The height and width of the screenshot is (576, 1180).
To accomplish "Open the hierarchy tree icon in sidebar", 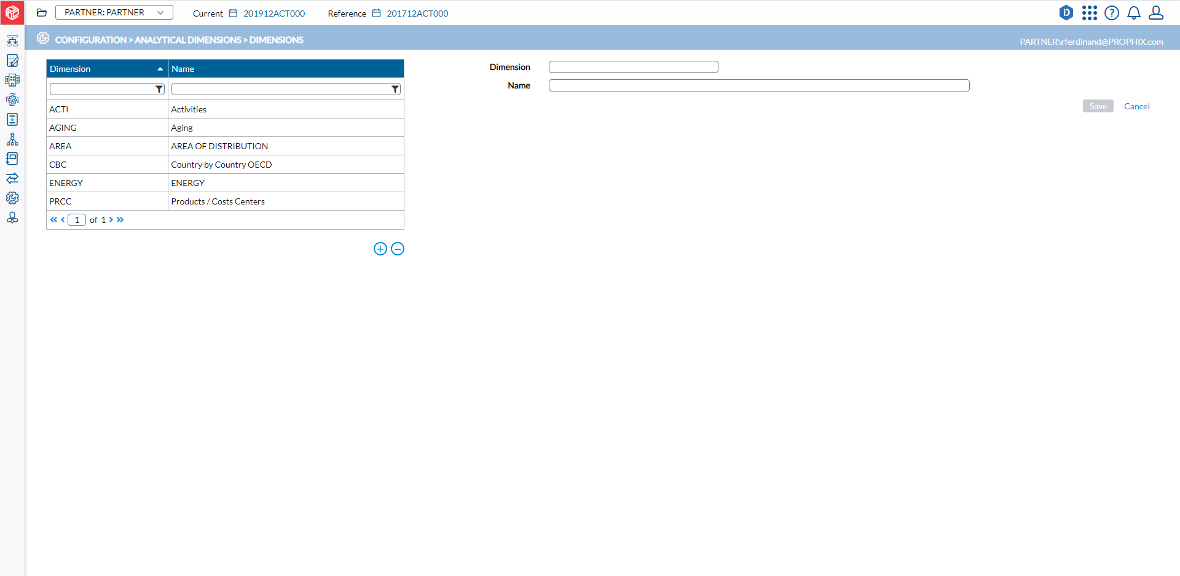I will pyautogui.click(x=12, y=139).
